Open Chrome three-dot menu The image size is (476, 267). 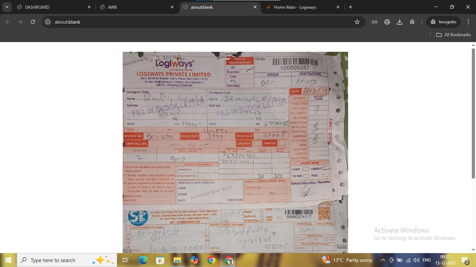(x=468, y=22)
